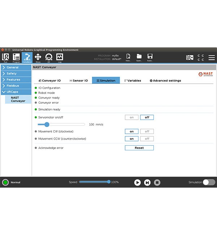This screenshot has height=235, width=217.
Task: Expand the Safety section
Action: coord(16,74)
